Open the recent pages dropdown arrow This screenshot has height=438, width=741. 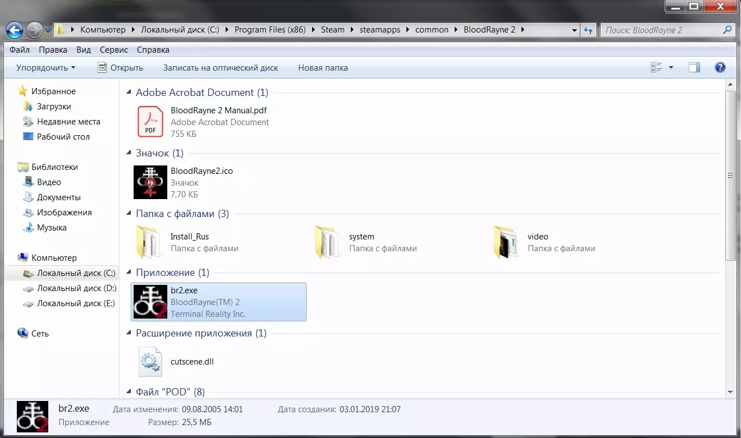(x=48, y=30)
